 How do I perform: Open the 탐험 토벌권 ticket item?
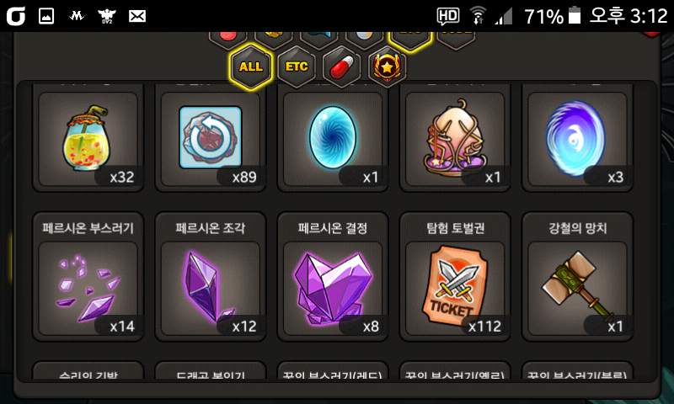pyautogui.click(x=455, y=277)
